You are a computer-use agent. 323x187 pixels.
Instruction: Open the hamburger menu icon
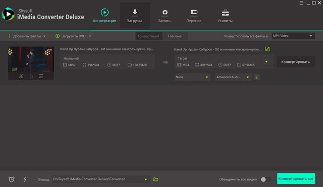click(301, 3)
